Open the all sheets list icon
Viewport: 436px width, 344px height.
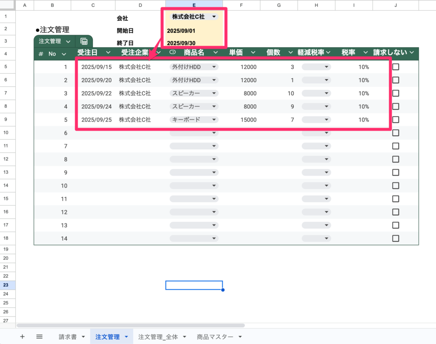(39, 336)
